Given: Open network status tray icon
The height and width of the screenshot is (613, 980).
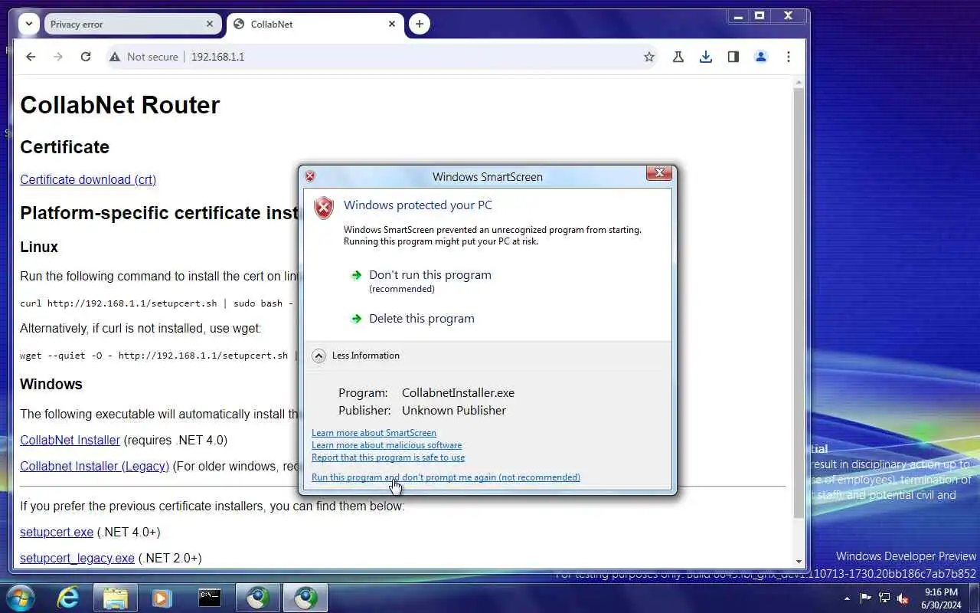Looking at the screenshot, I should click(x=884, y=598).
